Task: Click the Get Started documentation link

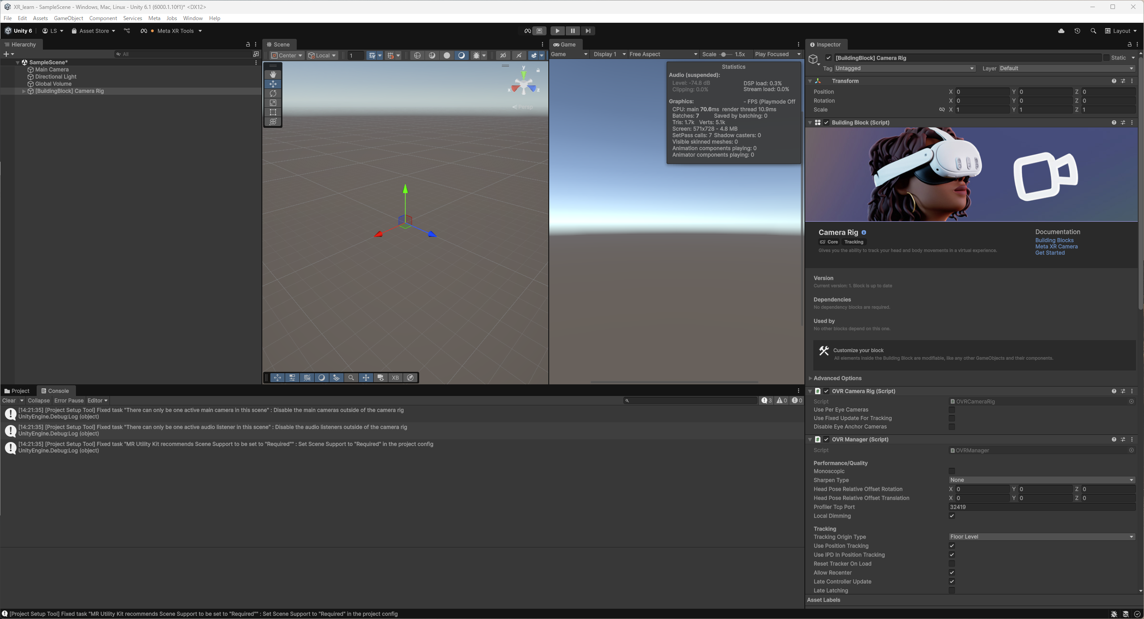Action: coord(1049,253)
